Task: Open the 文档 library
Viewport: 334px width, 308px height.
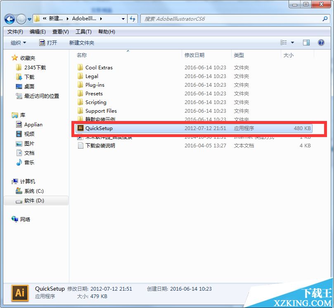Action: tap(25, 153)
